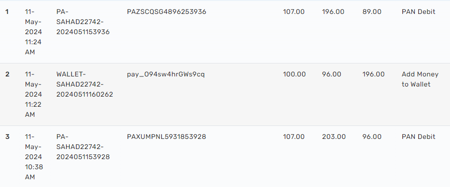Click row number 3
This screenshot has height=187, width=450.
click(7, 137)
